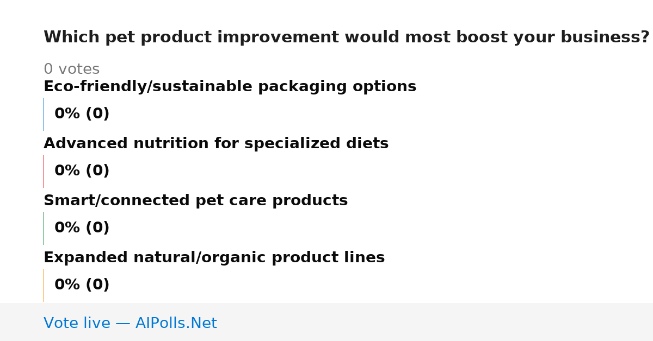The height and width of the screenshot is (341, 653).
Task: Click the 0% (0) result under advanced nutrition
Action: click(82, 171)
